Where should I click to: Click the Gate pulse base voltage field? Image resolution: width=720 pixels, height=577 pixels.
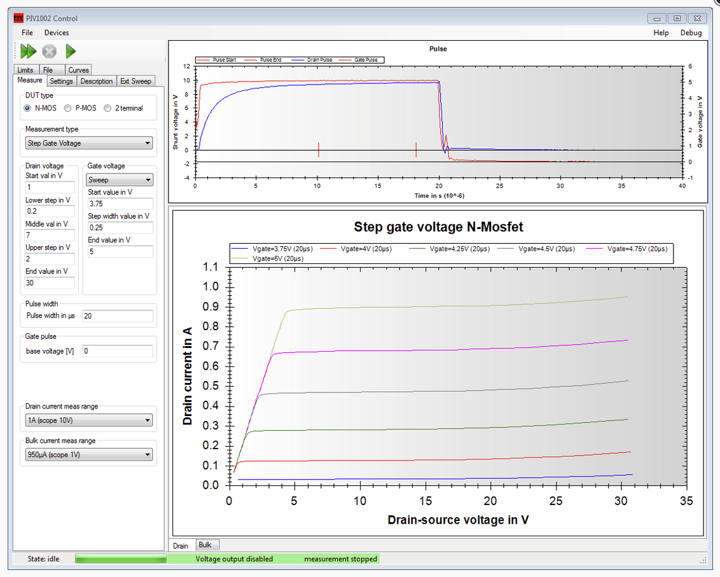coord(118,351)
